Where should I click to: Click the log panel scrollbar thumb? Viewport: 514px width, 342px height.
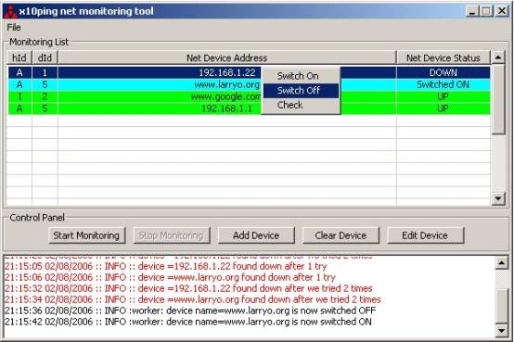pyautogui.click(x=502, y=306)
